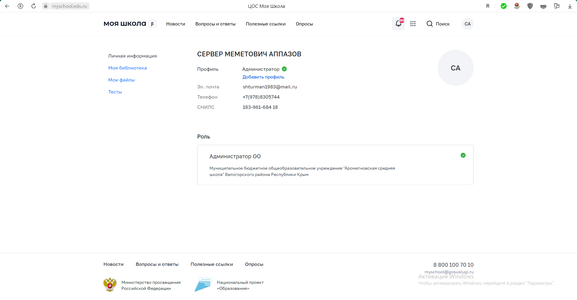
Task: Click the Добавить профиль link
Action: 263,77
